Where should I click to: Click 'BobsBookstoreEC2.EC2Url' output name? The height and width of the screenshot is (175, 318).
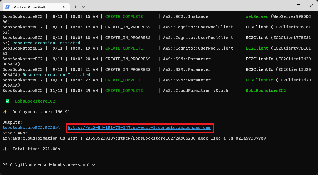point(31,128)
